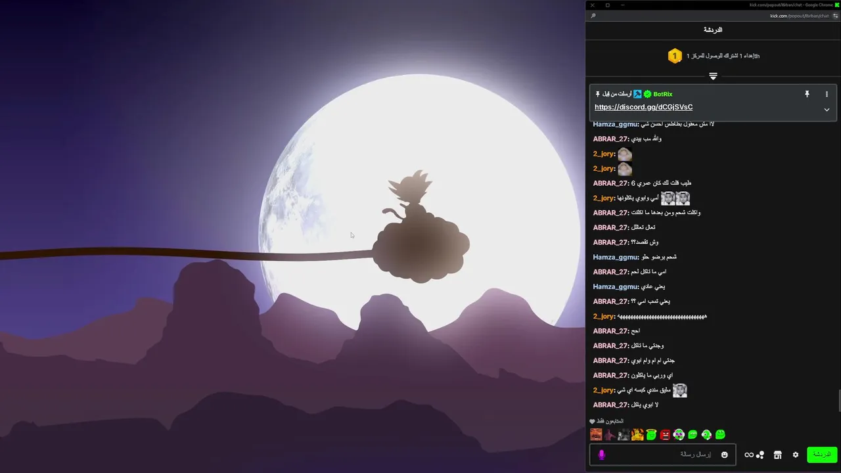Pick the green emote with purple eyes

coord(679,434)
